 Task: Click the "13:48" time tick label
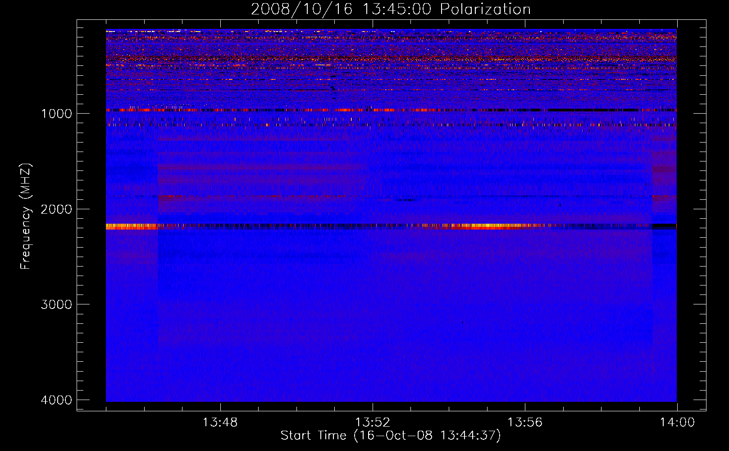220,423
